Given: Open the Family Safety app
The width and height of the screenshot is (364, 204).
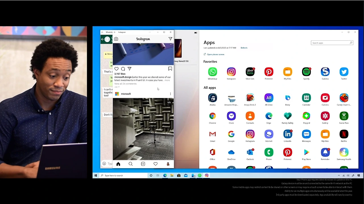Looking at the screenshot, I should [x=288, y=116].
